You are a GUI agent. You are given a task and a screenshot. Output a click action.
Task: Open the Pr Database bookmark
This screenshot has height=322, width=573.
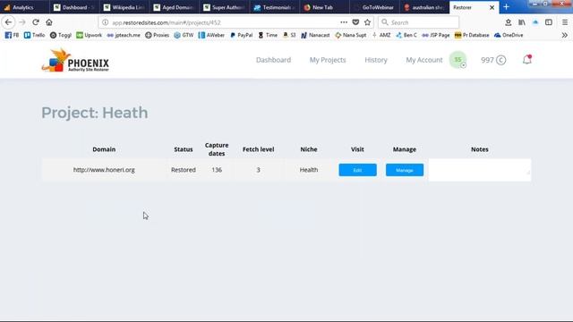pos(472,35)
